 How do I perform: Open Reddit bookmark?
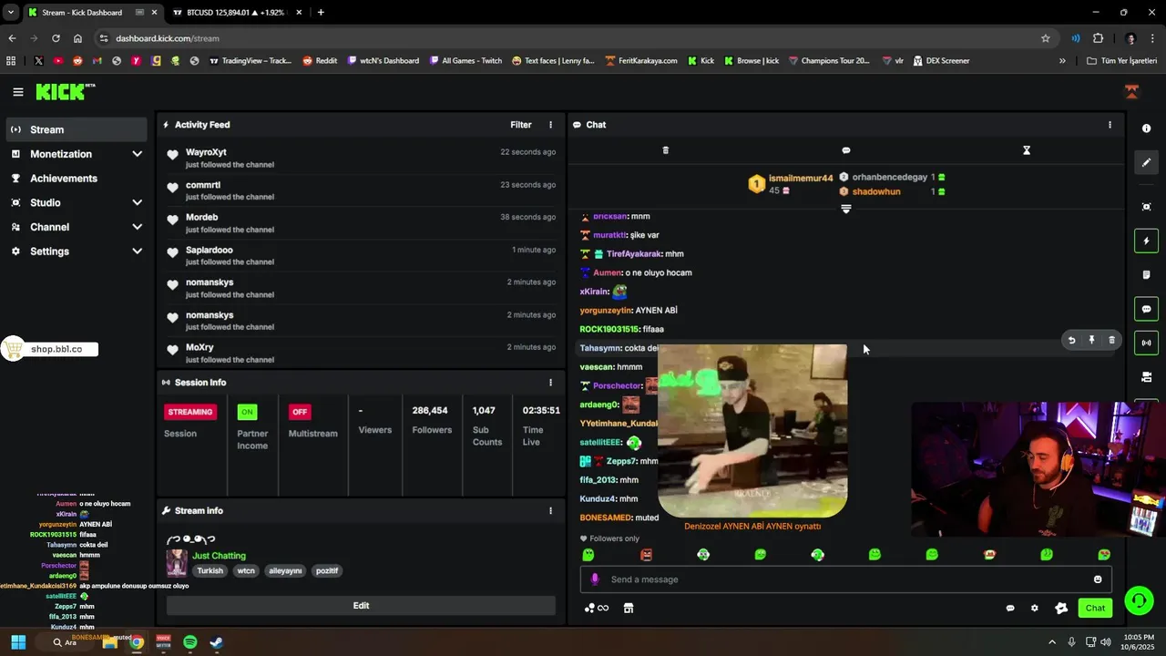point(320,61)
